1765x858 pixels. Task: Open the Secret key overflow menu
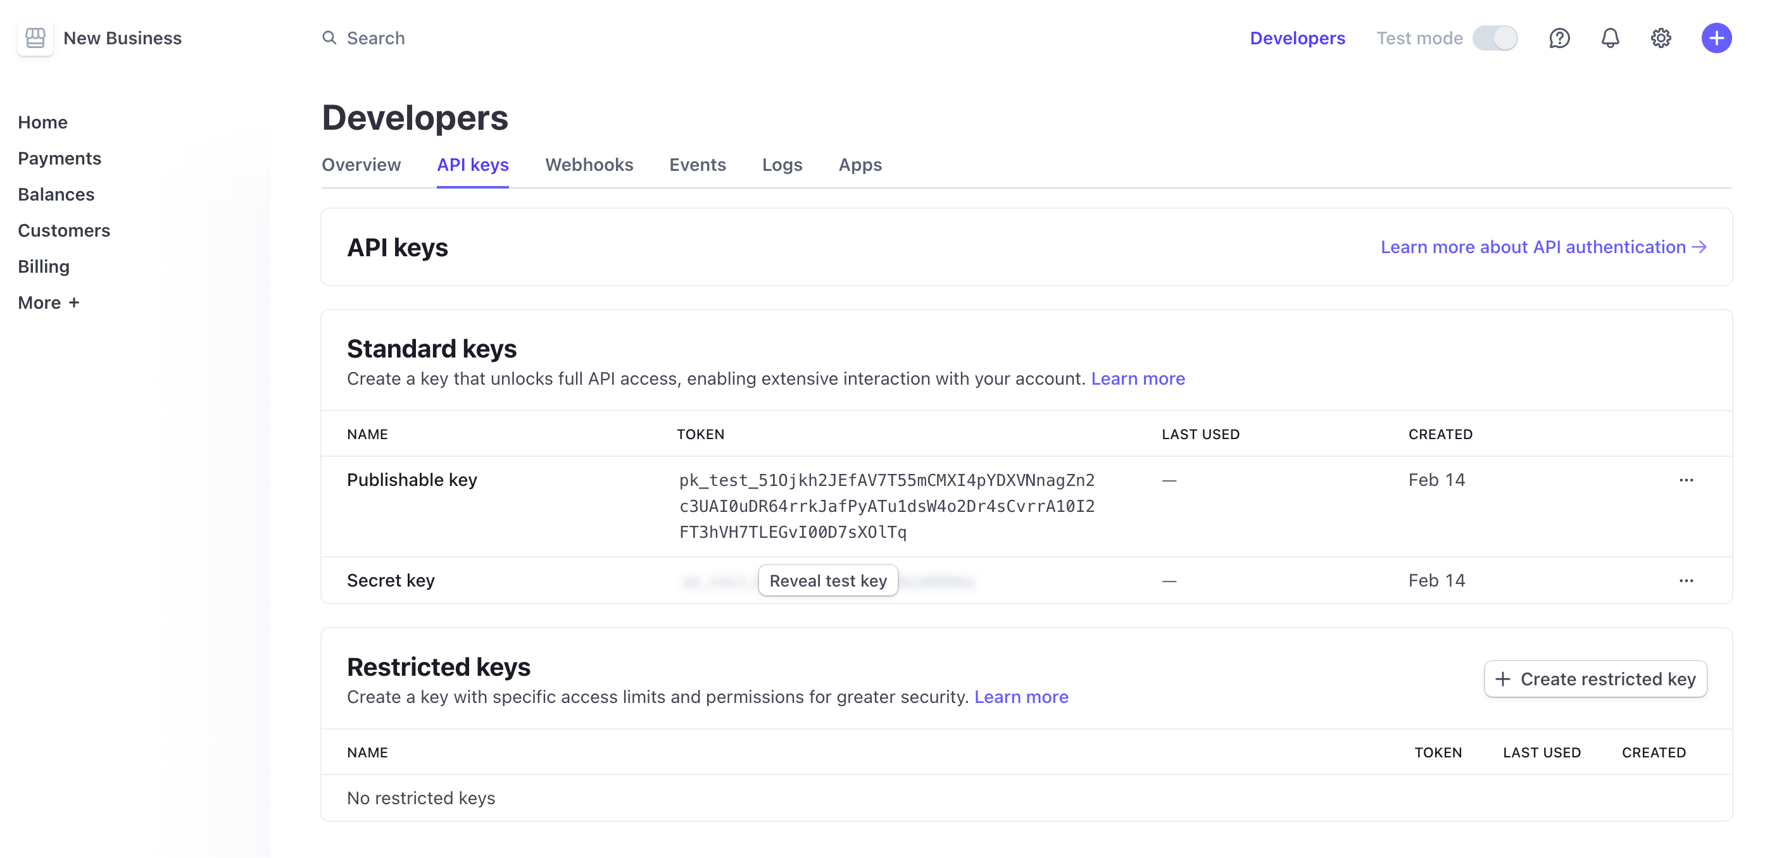click(x=1686, y=581)
